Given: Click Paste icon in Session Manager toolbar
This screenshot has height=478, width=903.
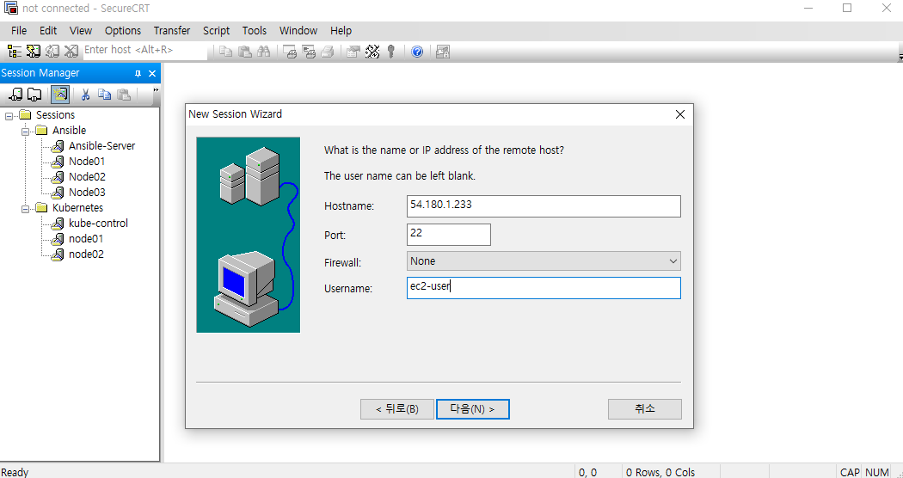Looking at the screenshot, I should pos(123,95).
